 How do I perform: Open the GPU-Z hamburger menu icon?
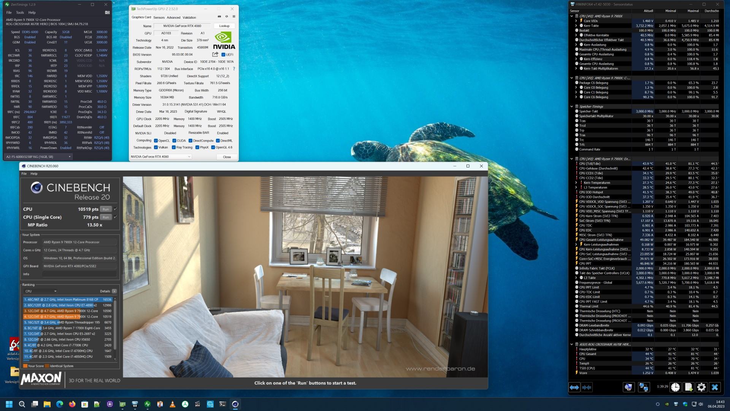pyautogui.click(x=234, y=17)
